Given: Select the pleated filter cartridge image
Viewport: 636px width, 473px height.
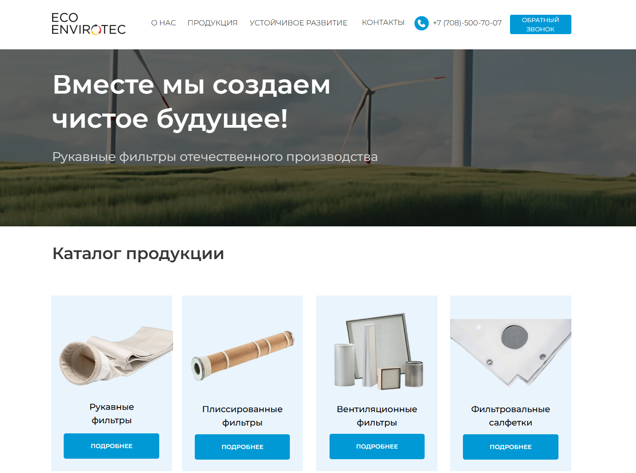Looking at the screenshot, I should (242, 356).
